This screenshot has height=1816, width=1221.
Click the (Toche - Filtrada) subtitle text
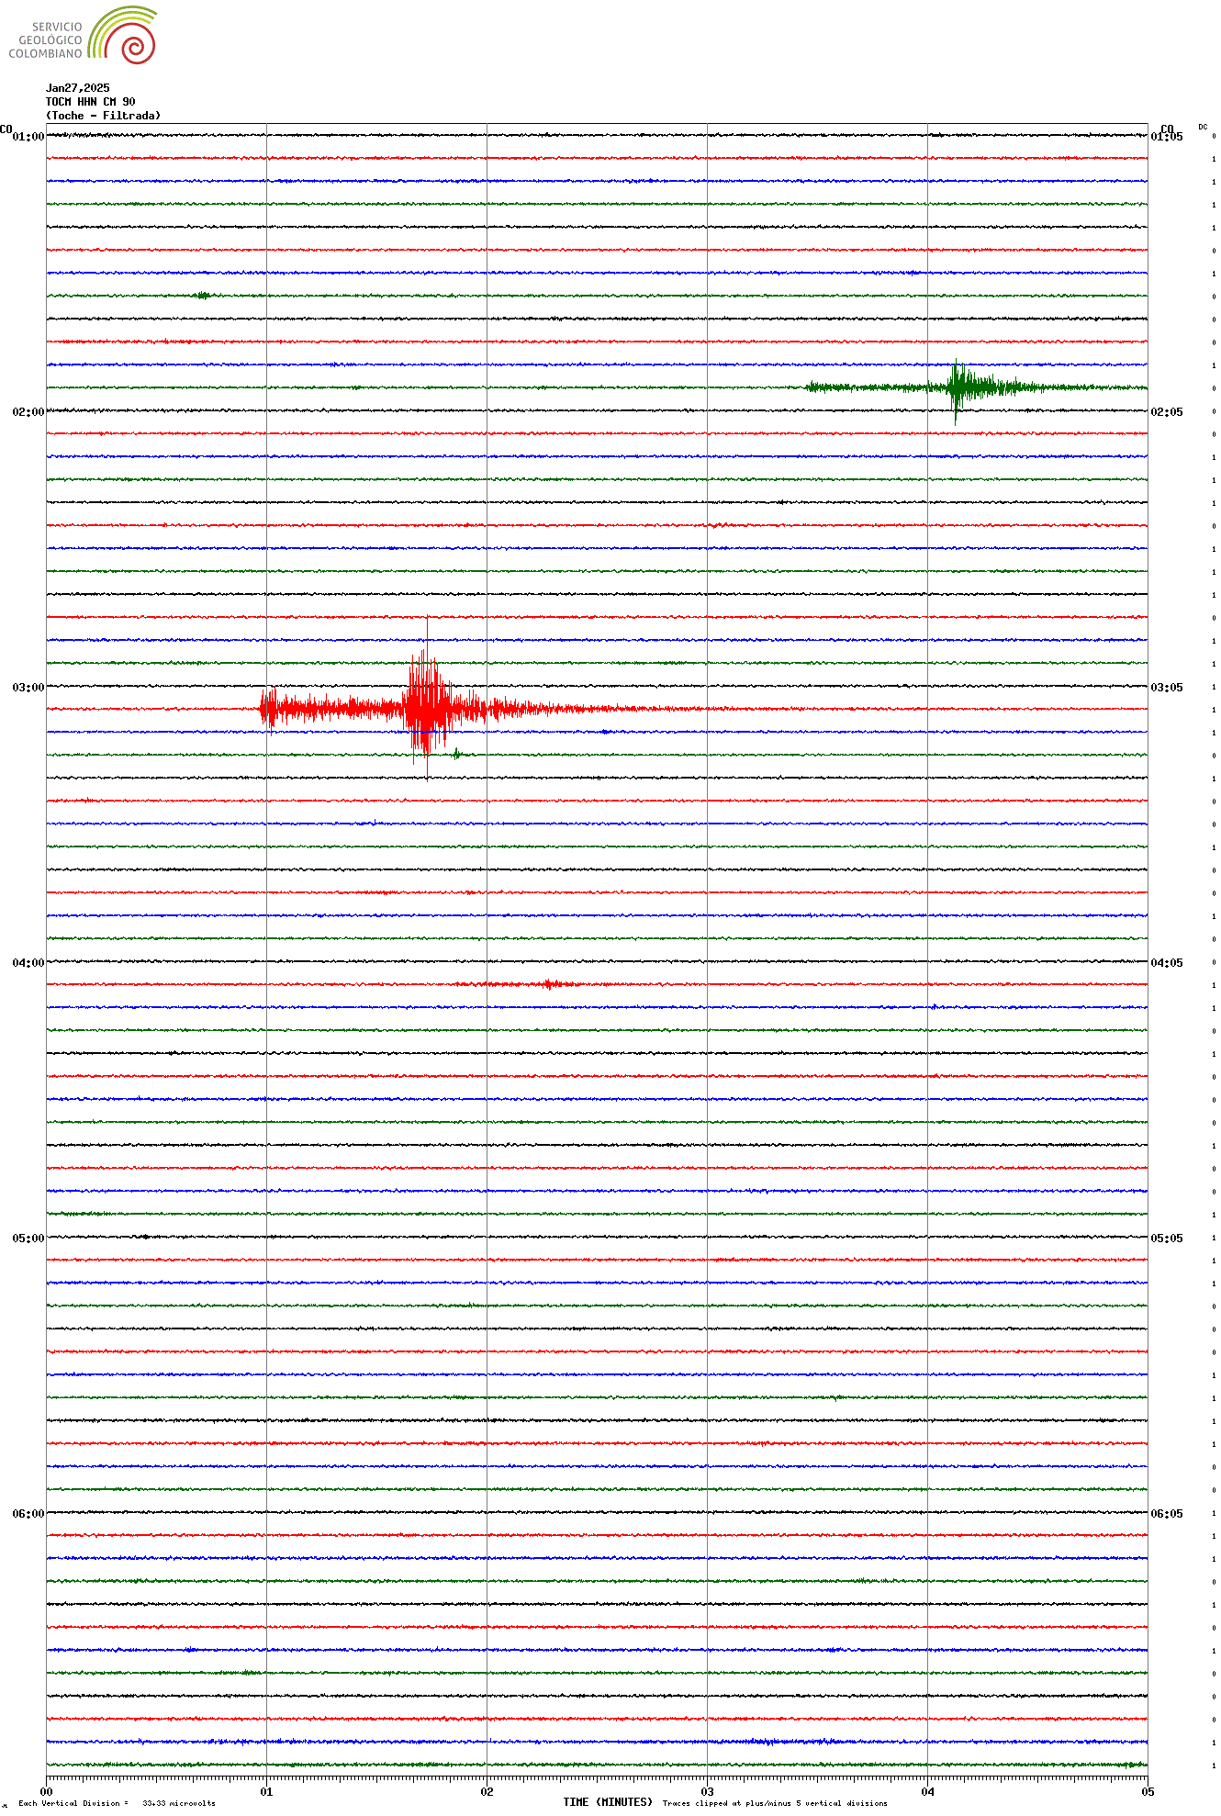coord(103,116)
